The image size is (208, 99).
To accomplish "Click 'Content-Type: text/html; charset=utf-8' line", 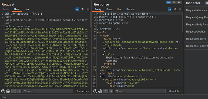I will coord(126,17).
